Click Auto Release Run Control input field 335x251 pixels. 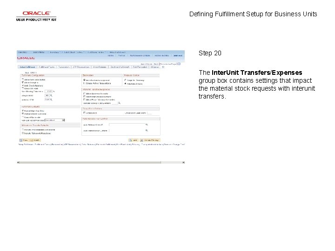pyautogui.click(x=127, y=130)
